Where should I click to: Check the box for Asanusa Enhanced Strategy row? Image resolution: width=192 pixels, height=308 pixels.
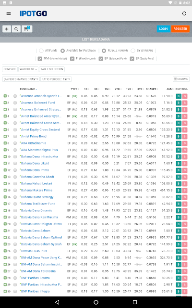(15, 110)
